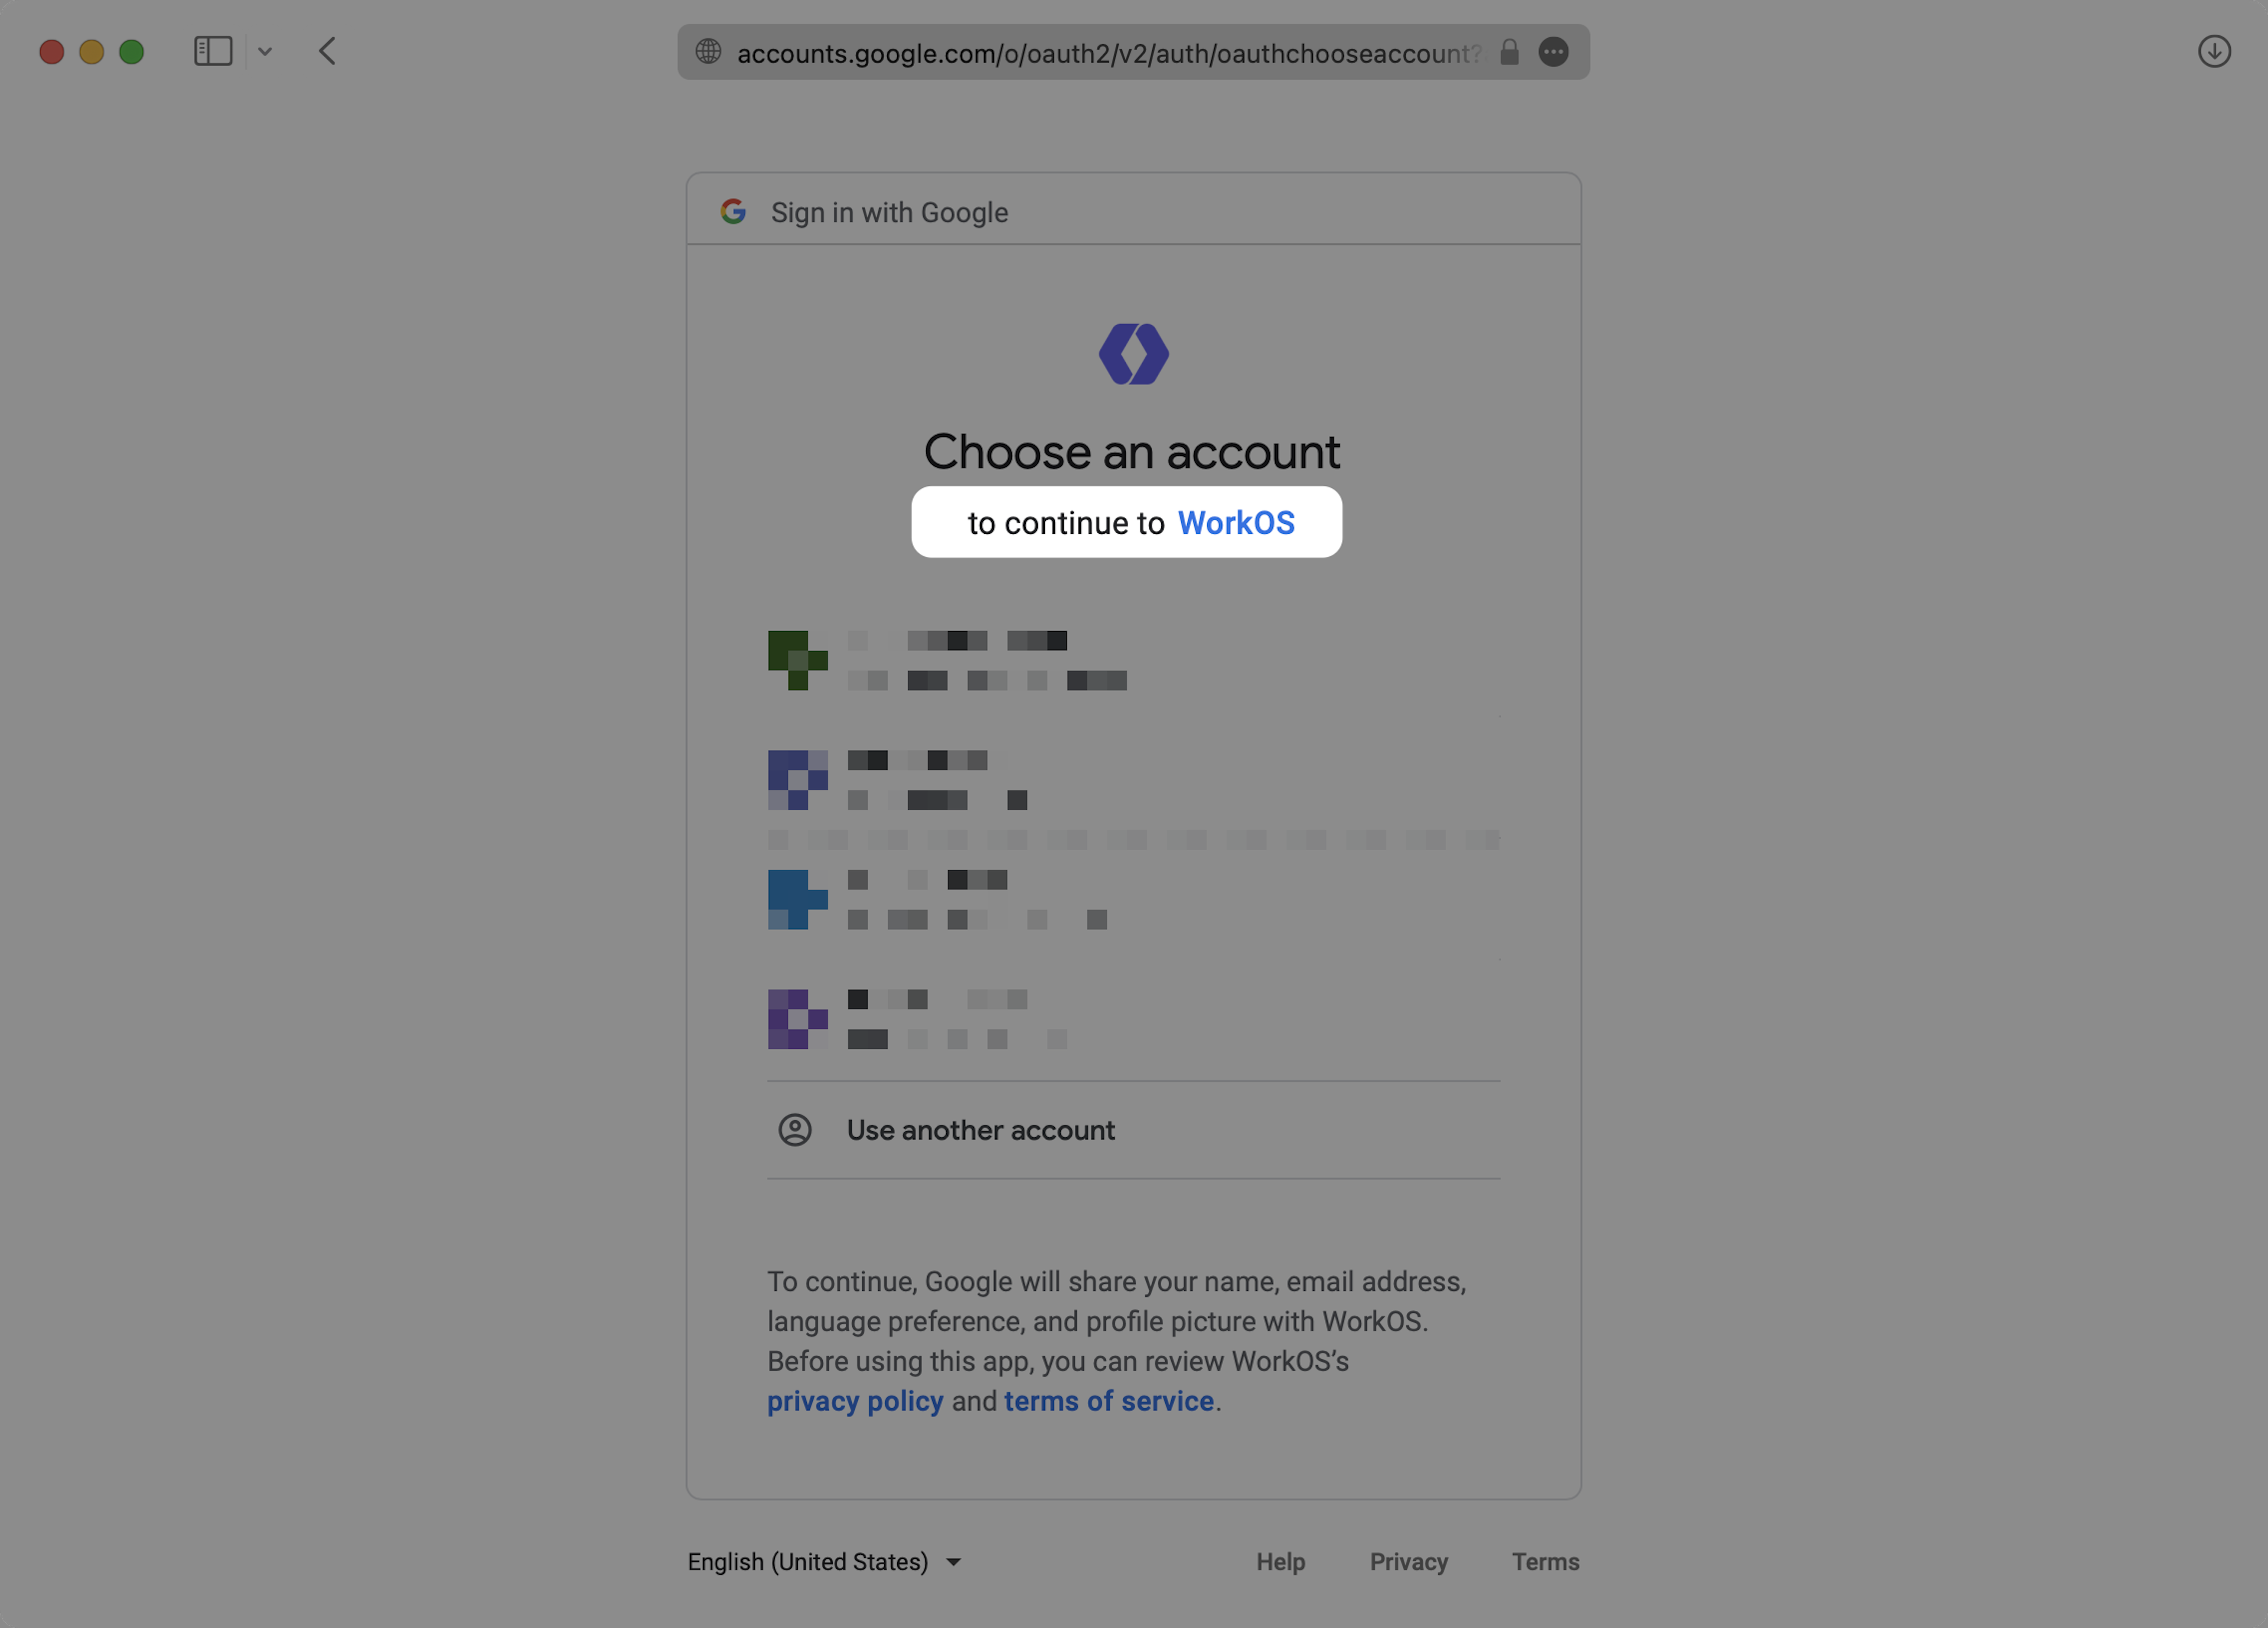Click the Google logo in header
The image size is (2268, 1628).
click(733, 212)
